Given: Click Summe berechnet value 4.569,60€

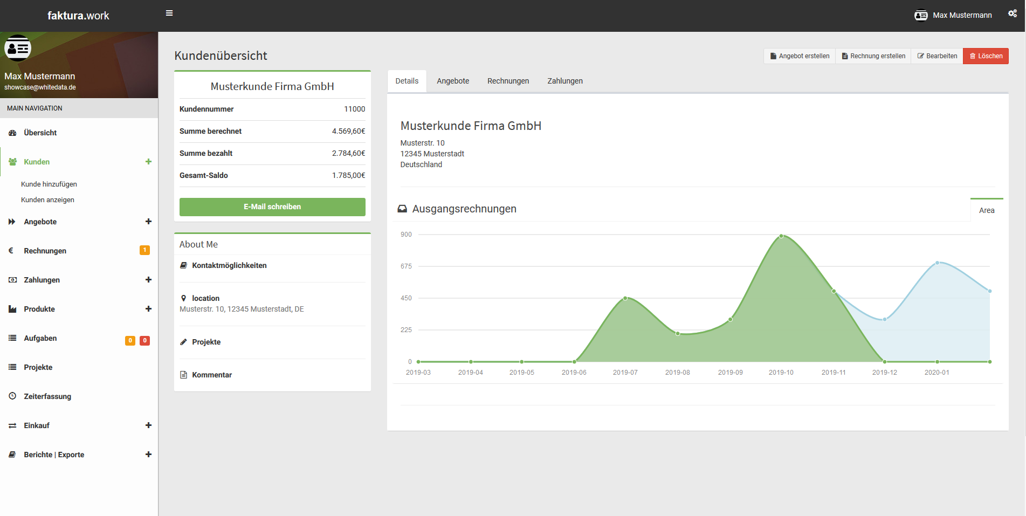Looking at the screenshot, I should (x=348, y=131).
